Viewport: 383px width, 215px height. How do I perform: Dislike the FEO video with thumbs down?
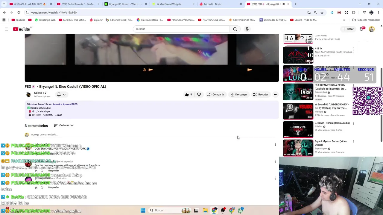point(199,94)
